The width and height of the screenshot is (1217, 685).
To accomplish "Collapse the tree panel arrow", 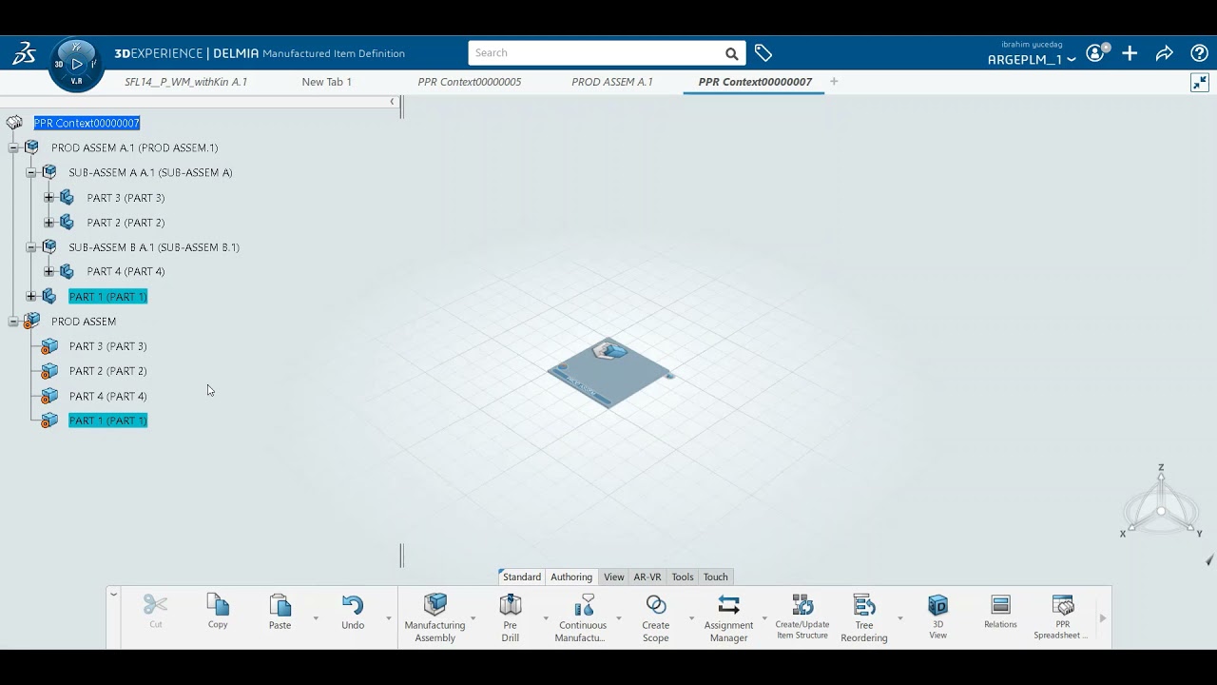I will [392, 102].
